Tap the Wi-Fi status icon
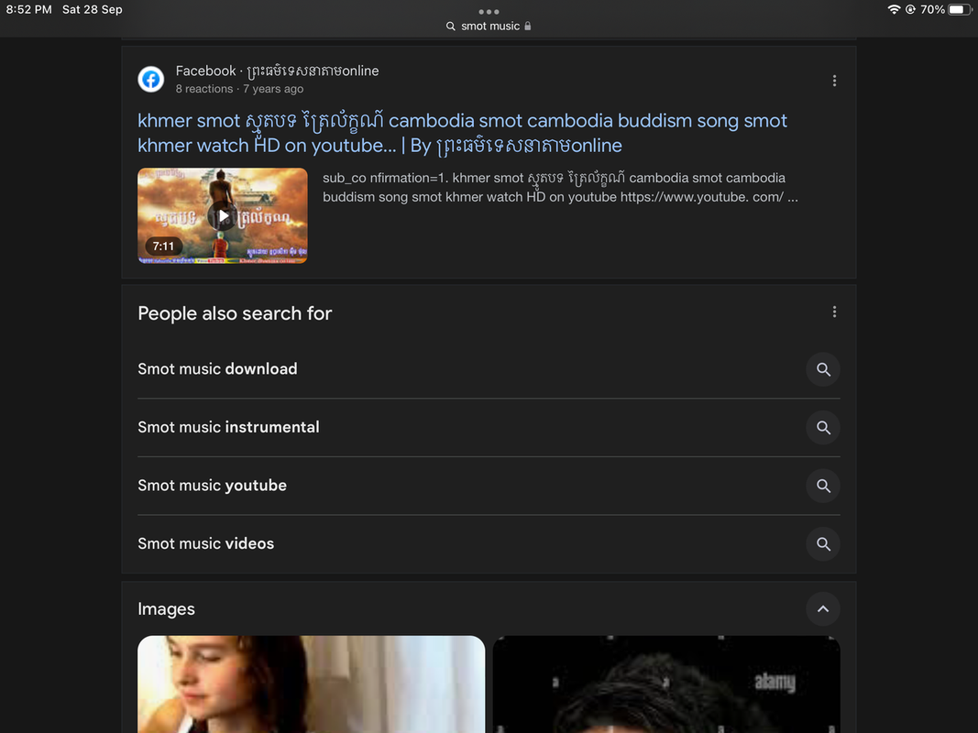This screenshot has width=978, height=733. coord(894,9)
